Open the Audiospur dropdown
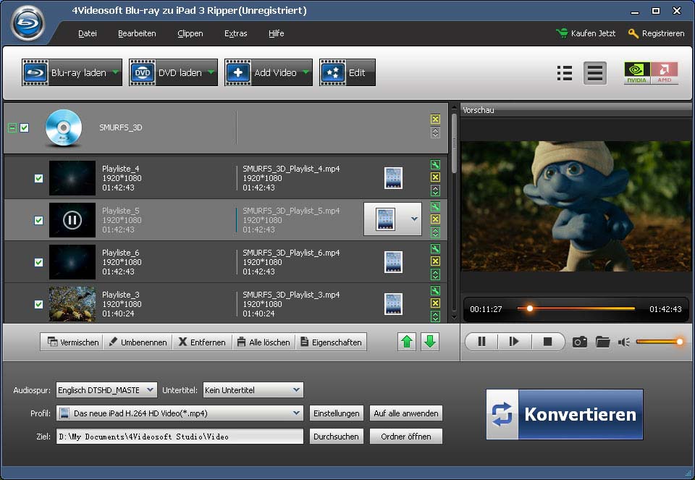The height and width of the screenshot is (480, 695). click(x=106, y=390)
